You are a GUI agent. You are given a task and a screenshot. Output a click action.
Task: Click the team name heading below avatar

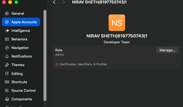pyautogui.click(x=117, y=36)
